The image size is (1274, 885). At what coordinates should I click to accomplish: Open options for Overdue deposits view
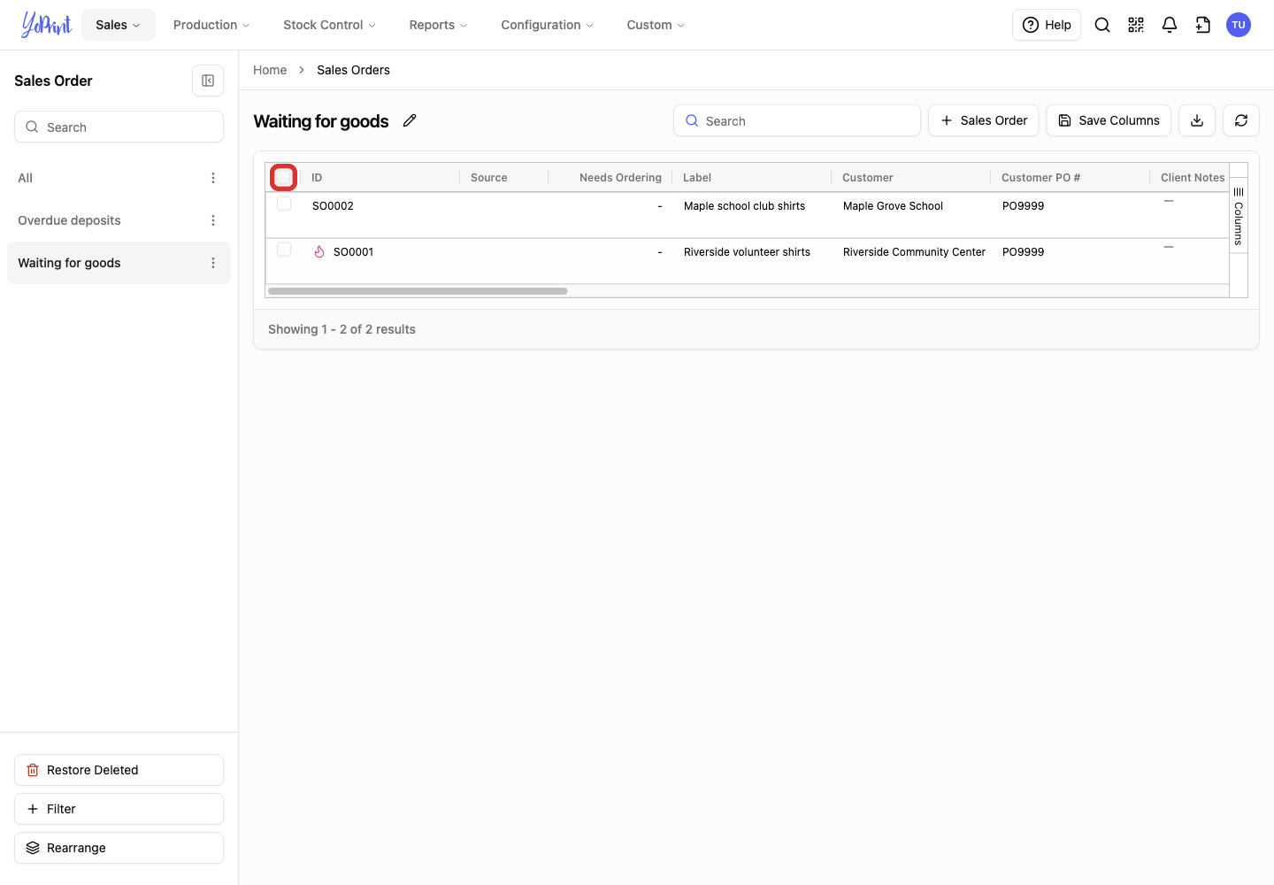coord(213,220)
